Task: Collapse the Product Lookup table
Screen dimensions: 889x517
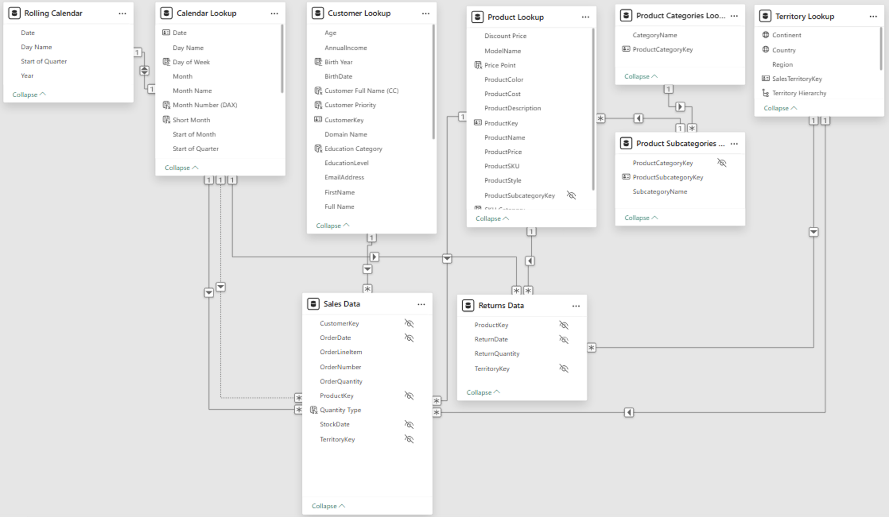Action: (492, 218)
